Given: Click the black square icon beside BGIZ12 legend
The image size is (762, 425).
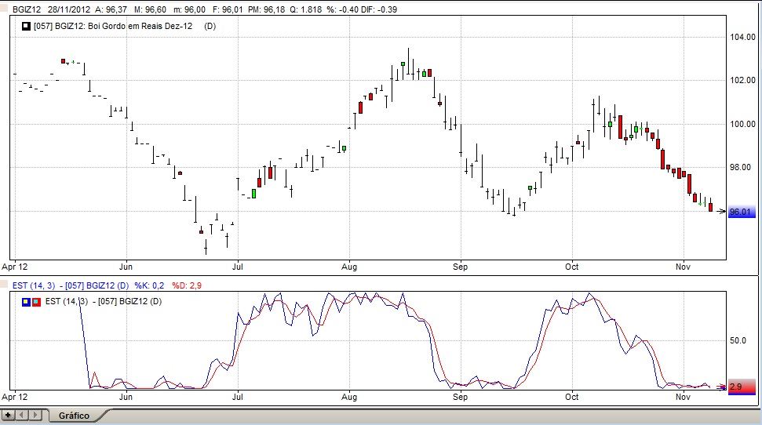Looking at the screenshot, I should click(x=27, y=26).
